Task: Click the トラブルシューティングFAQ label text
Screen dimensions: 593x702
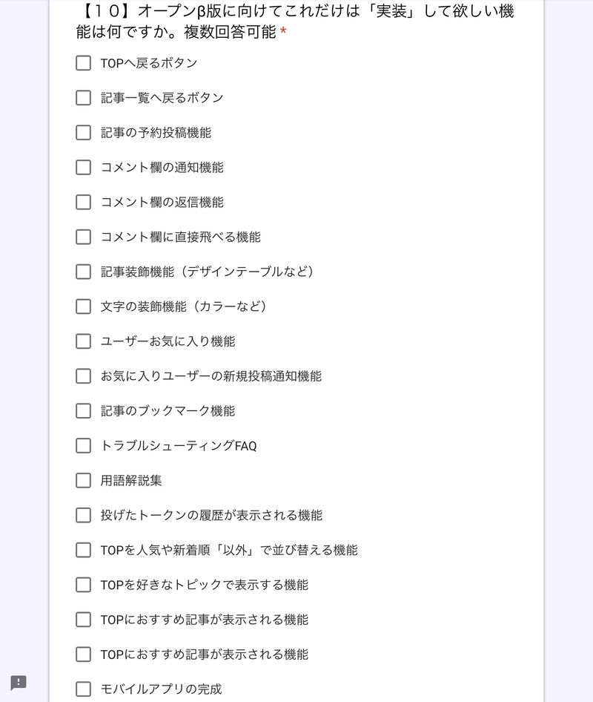Action: pyautogui.click(x=179, y=446)
